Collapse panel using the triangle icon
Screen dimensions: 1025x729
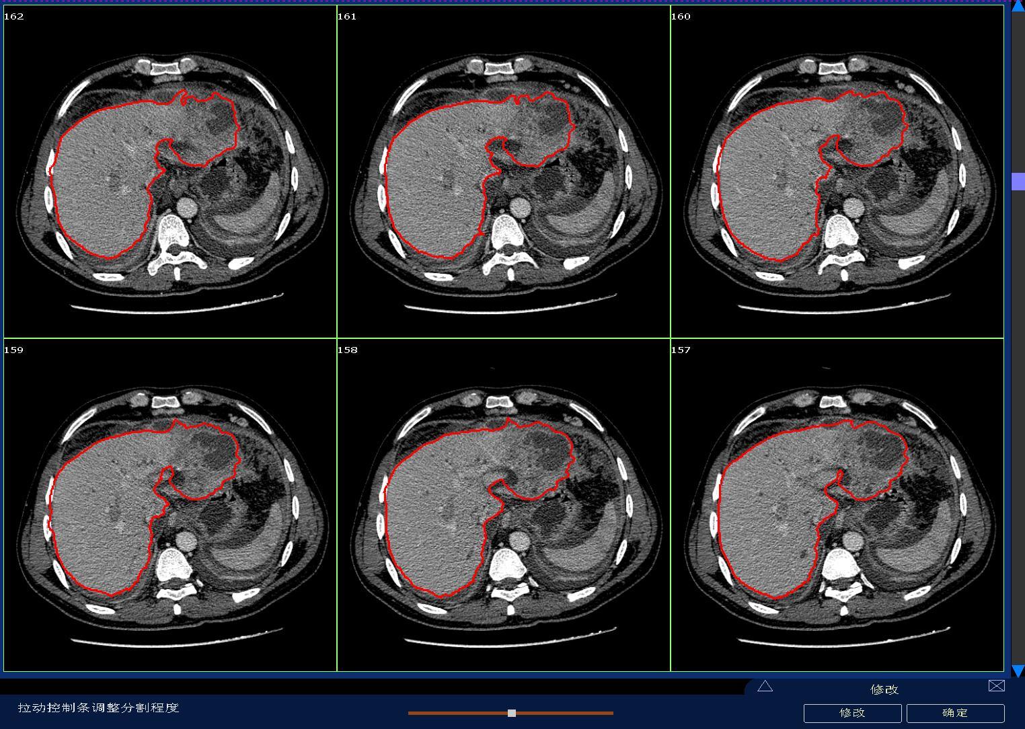(x=765, y=686)
